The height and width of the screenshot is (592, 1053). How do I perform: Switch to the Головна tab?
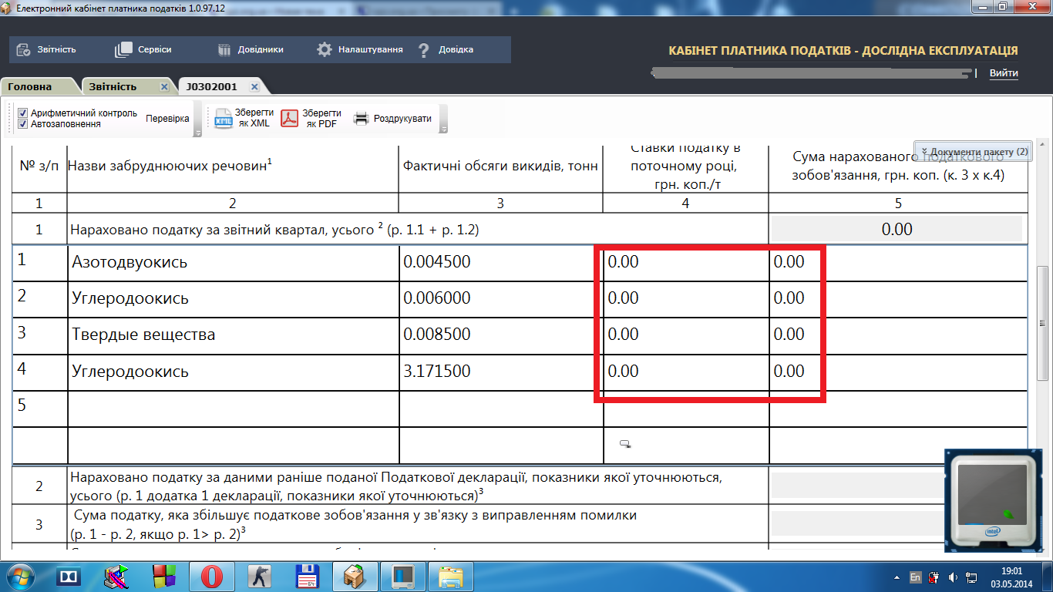click(x=30, y=87)
